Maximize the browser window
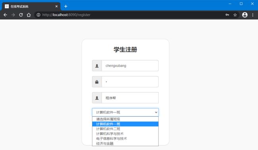258x150 pixels. click(x=241, y=4)
